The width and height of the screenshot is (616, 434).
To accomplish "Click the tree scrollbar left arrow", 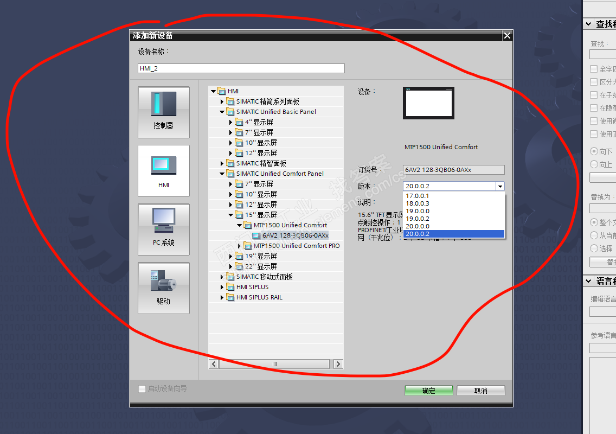I will pos(214,364).
